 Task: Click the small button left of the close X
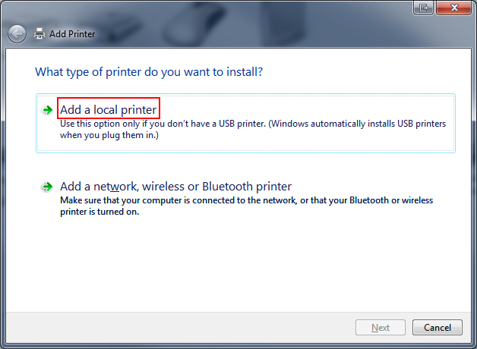(x=423, y=8)
